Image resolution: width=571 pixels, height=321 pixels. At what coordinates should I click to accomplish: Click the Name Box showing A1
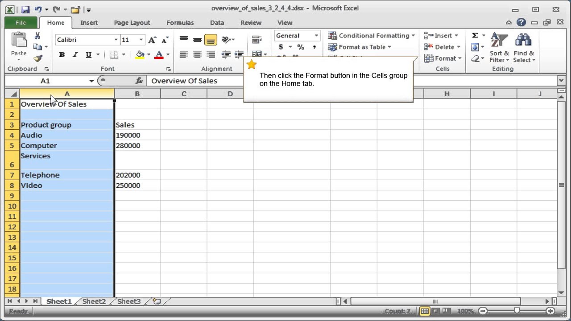click(46, 81)
